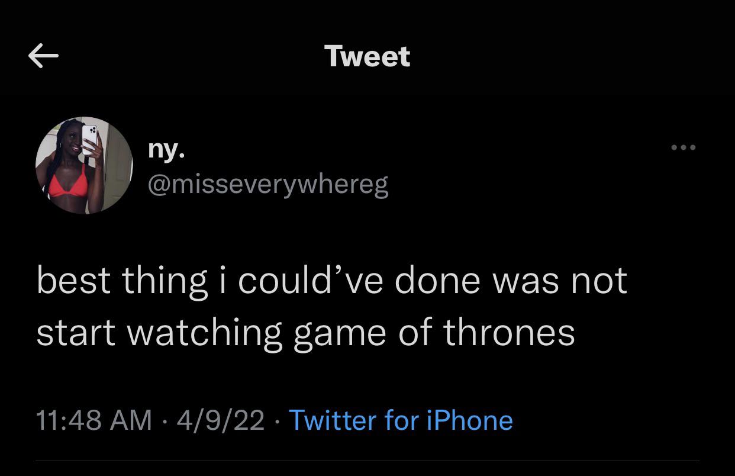
Task: Click the word "best" in the tweet
Action: point(73,281)
